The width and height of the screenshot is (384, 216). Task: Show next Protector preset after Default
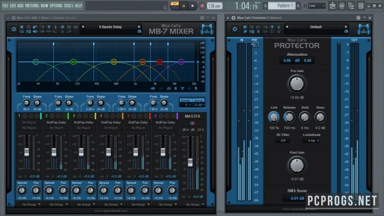coord(346,27)
